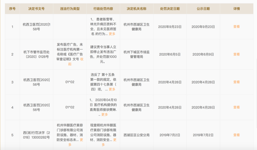The image size is (257, 150).
Task: Click the 行政处罚内容 column header
Action: click(103, 9)
